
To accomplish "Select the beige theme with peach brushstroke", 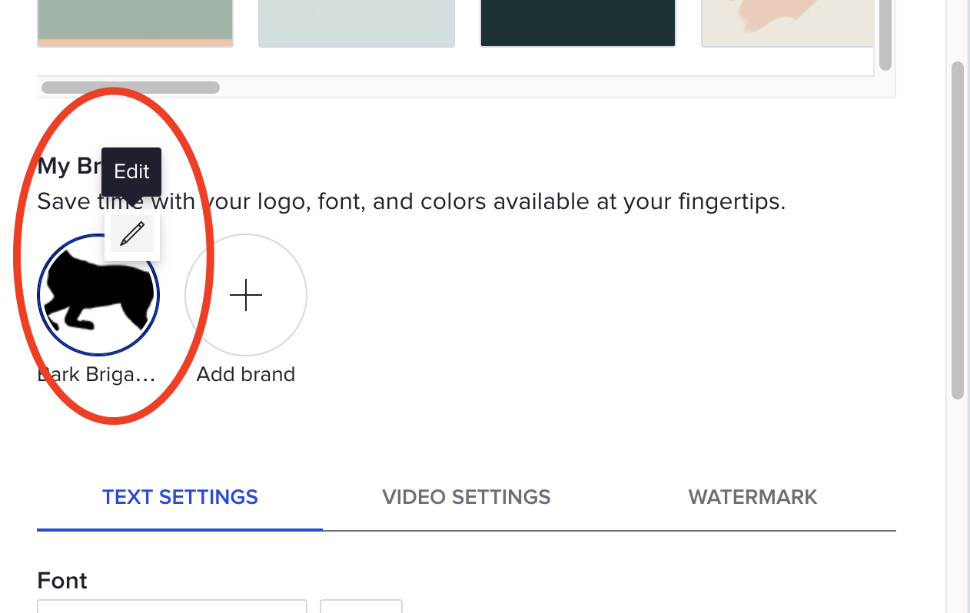I will [788, 23].
